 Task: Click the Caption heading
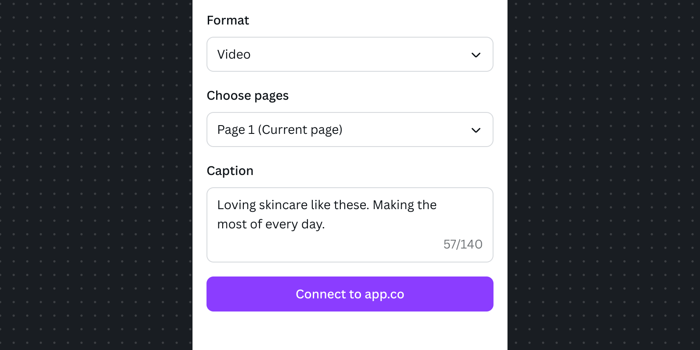pyautogui.click(x=230, y=171)
